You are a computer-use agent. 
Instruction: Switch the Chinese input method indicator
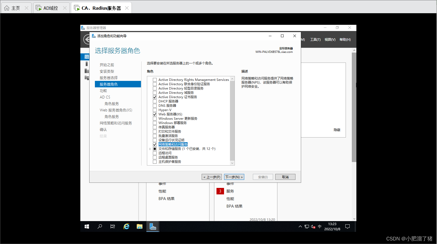[x=320, y=227]
